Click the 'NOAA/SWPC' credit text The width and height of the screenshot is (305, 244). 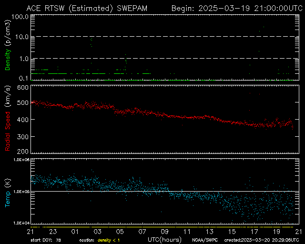click(x=205, y=240)
